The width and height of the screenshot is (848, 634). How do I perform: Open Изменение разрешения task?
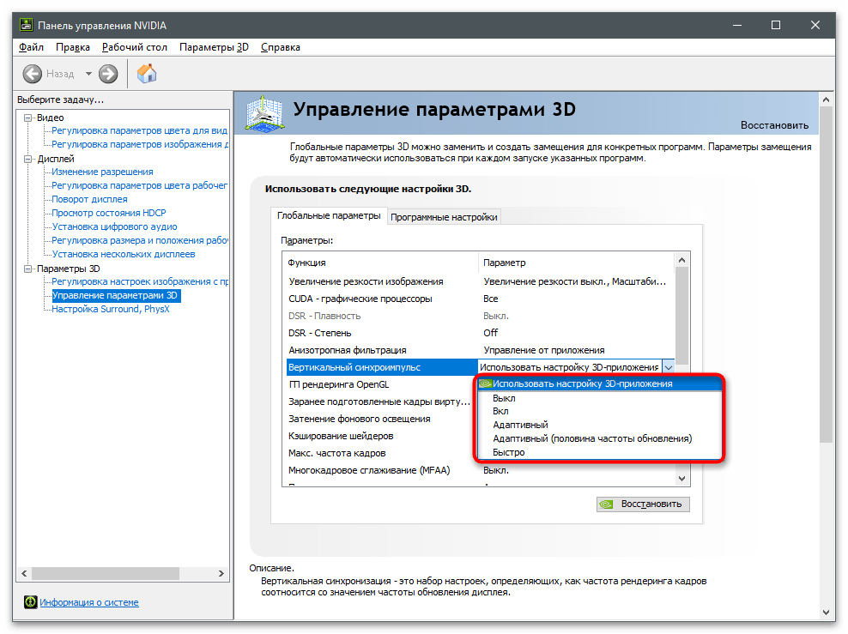102,172
